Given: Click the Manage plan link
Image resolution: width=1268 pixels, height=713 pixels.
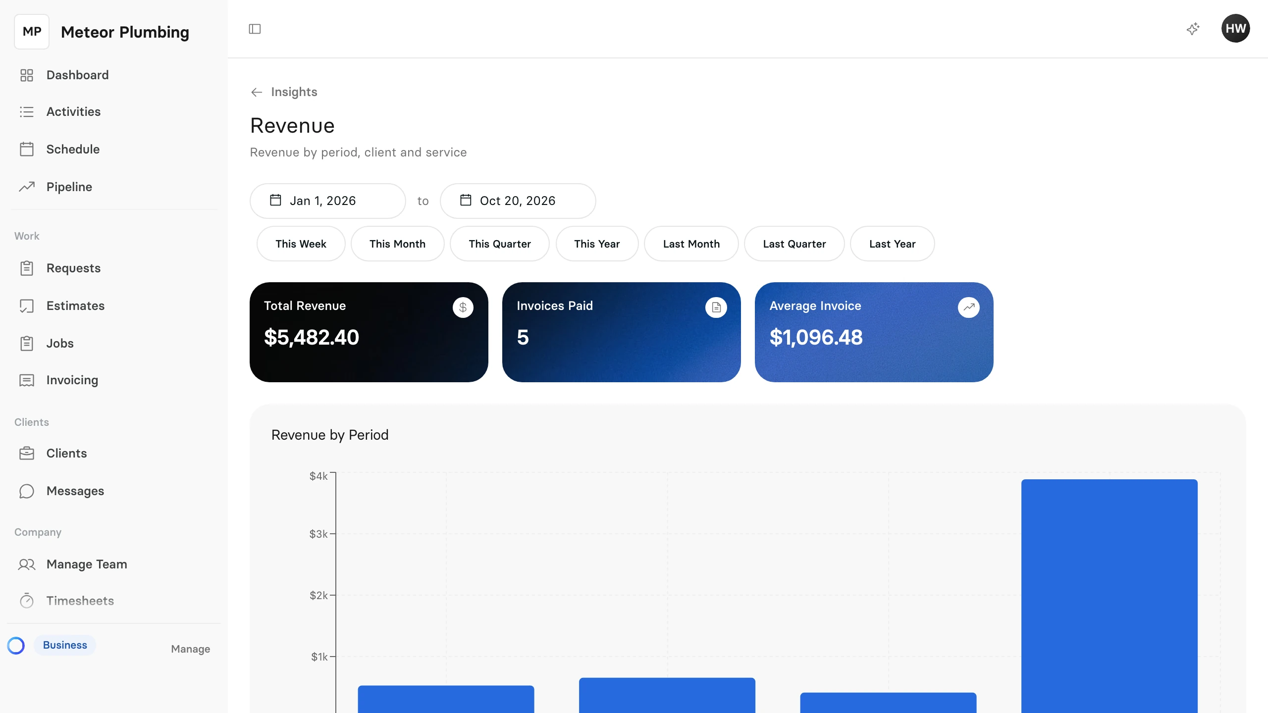Looking at the screenshot, I should point(191,649).
